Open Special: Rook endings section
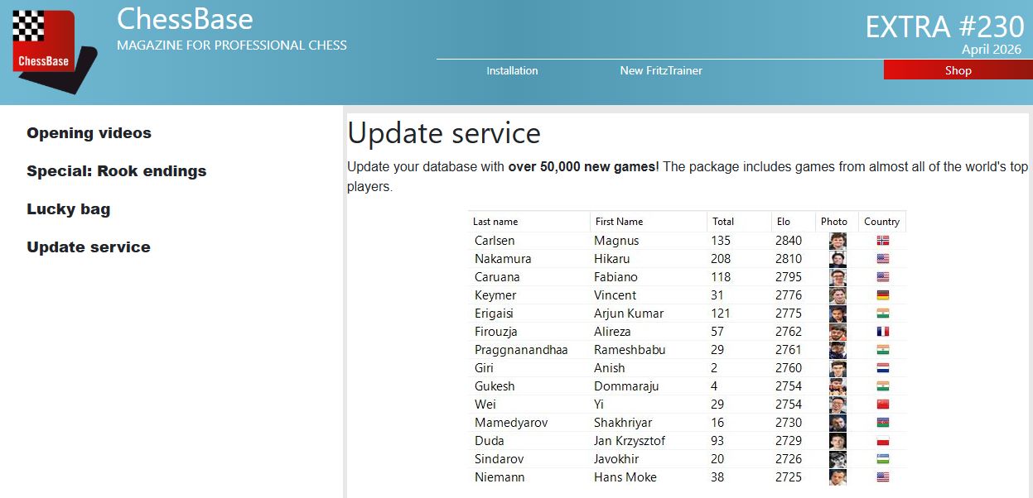The height and width of the screenshot is (498, 1033). [116, 171]
